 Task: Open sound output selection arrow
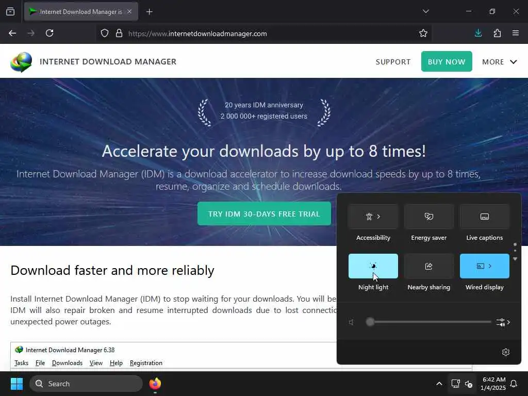pos(503,322)
